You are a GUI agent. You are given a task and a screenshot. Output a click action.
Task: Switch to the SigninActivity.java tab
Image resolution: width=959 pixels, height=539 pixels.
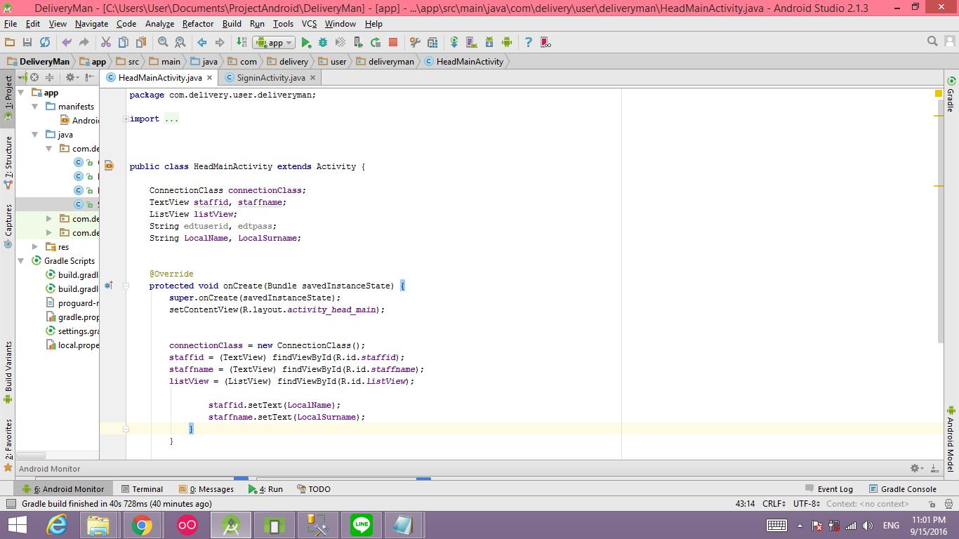(271, 78)
